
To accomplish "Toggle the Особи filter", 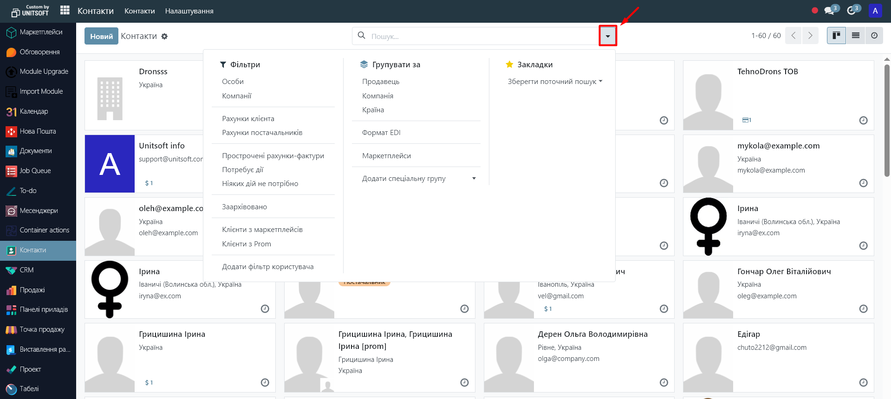I will [x=233, y=82].
